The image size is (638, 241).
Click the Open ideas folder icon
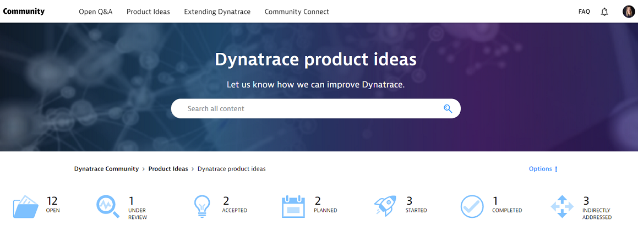click(x=25, y=207)
